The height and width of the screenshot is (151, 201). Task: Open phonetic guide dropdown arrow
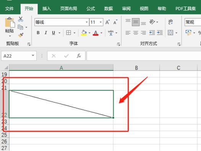pyautogui.click(x=117, y=33)
